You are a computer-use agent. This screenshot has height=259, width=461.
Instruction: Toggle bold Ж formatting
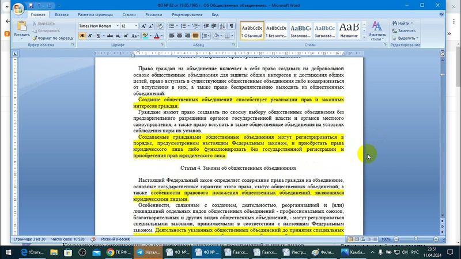[x=82, y=36]
